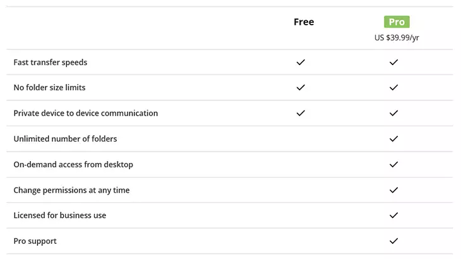Click Pro checkmark for Licensed for business use
The width and height of the screenshot is (461, 259).
pos(393,215)
